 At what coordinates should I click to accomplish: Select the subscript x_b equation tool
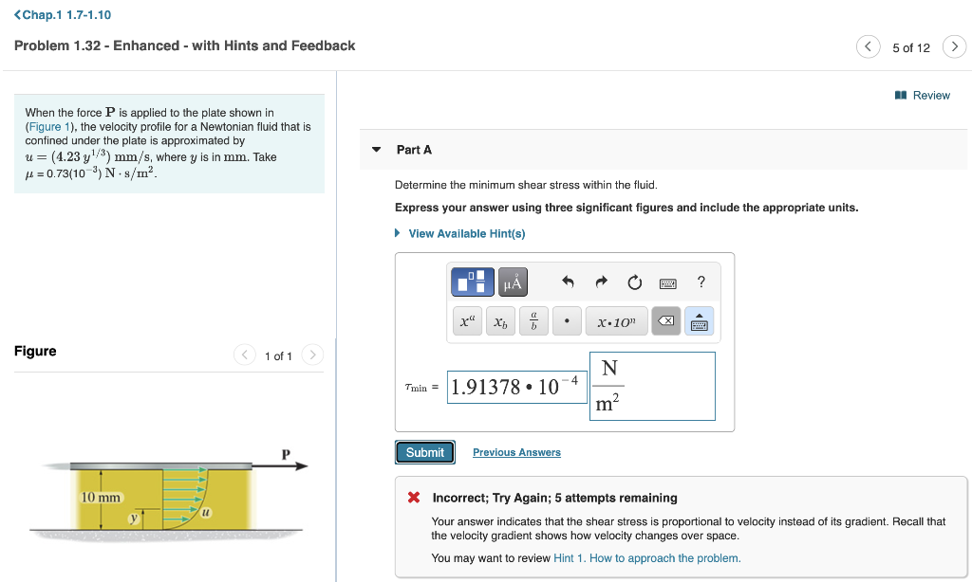tap(500, 320)
